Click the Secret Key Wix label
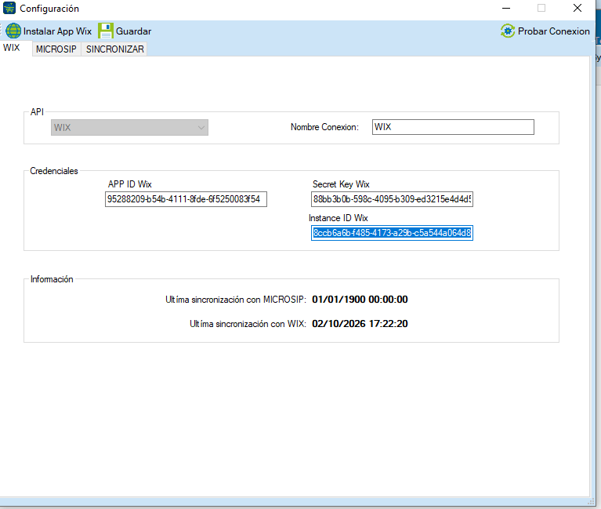This screenshot has height=509, width=601. [341, 184]
